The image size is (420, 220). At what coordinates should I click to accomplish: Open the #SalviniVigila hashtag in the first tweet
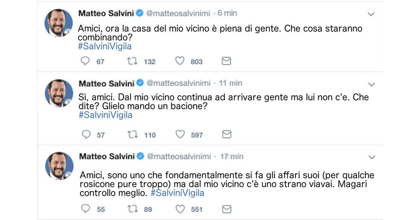click(x=104, y=46)
